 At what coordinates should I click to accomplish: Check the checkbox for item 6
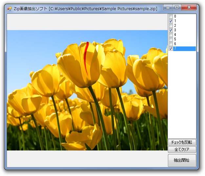coord(171,44)
